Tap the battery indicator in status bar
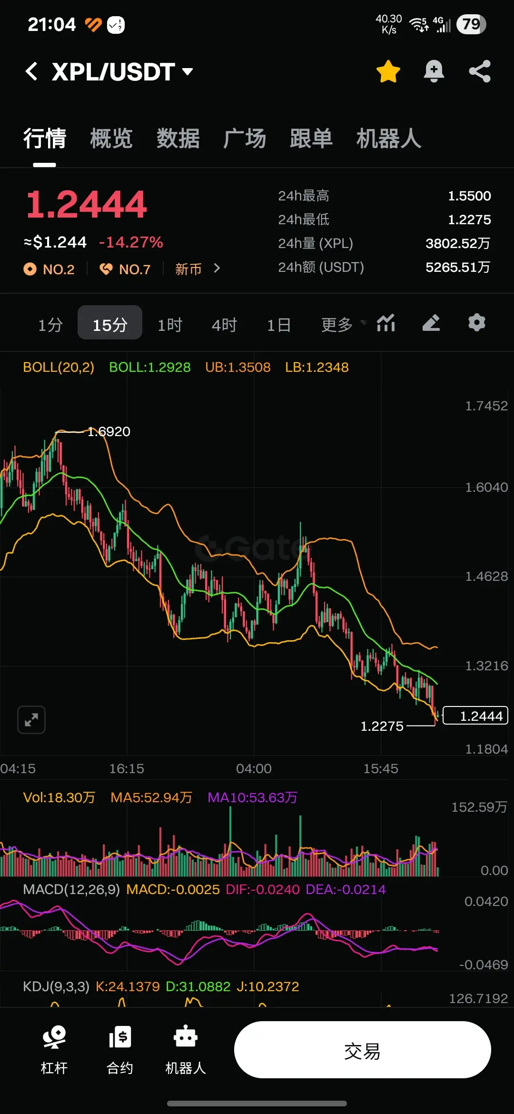Screen dimensions: 514x1114 click(471, 24)
